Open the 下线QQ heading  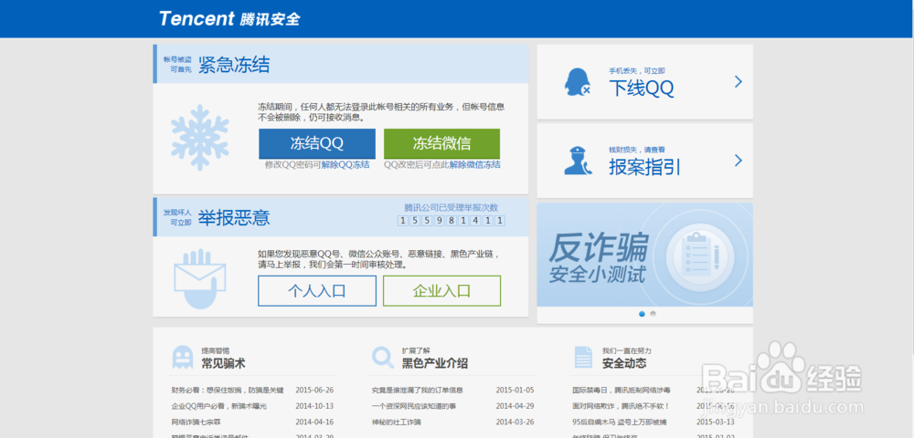click(x=642, y=89)
